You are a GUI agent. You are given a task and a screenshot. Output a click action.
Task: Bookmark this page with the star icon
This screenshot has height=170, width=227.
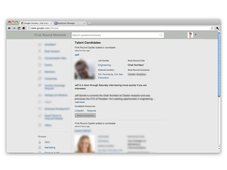tap(212, 28)
